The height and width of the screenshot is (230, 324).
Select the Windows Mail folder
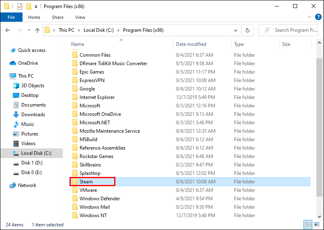190,207
